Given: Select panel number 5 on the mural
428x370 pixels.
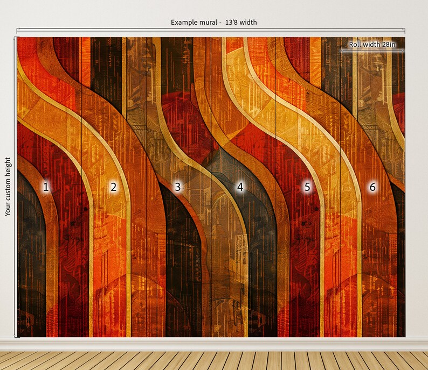Looking at the screenshot, I should pos(307,187).
